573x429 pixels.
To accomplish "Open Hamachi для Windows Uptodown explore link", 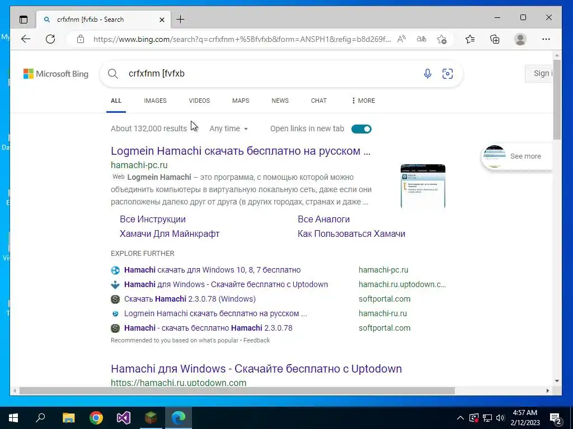I will 226,284.
